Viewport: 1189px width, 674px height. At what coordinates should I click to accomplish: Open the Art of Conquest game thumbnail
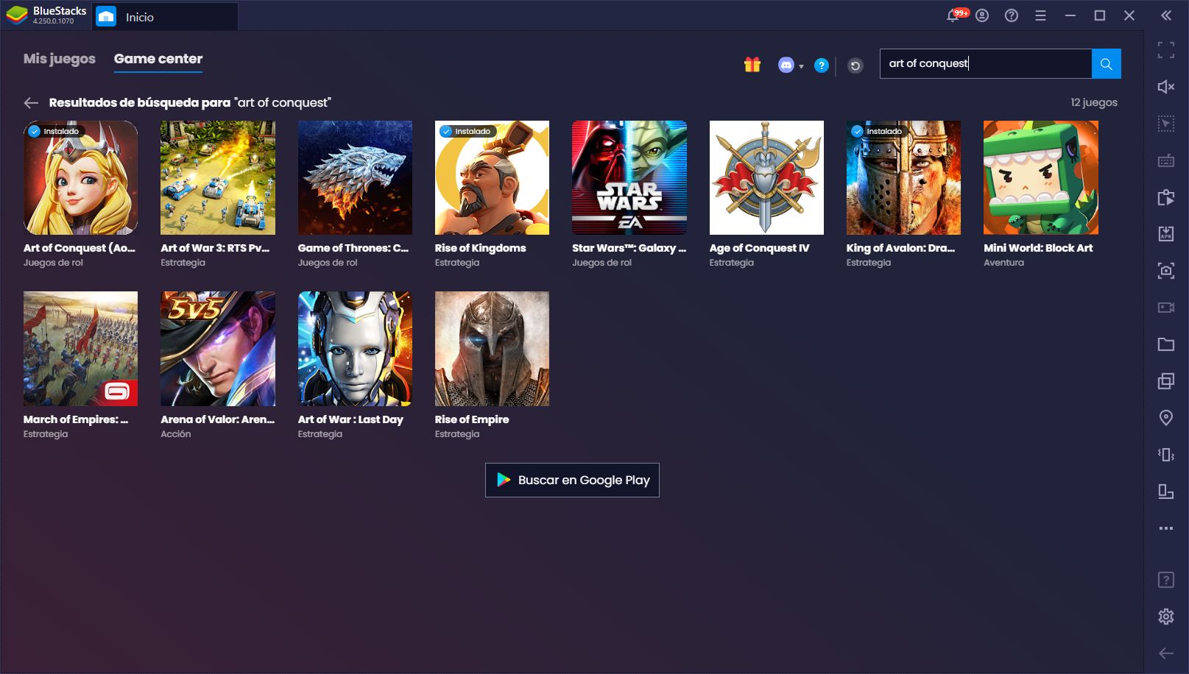(80, 177)
